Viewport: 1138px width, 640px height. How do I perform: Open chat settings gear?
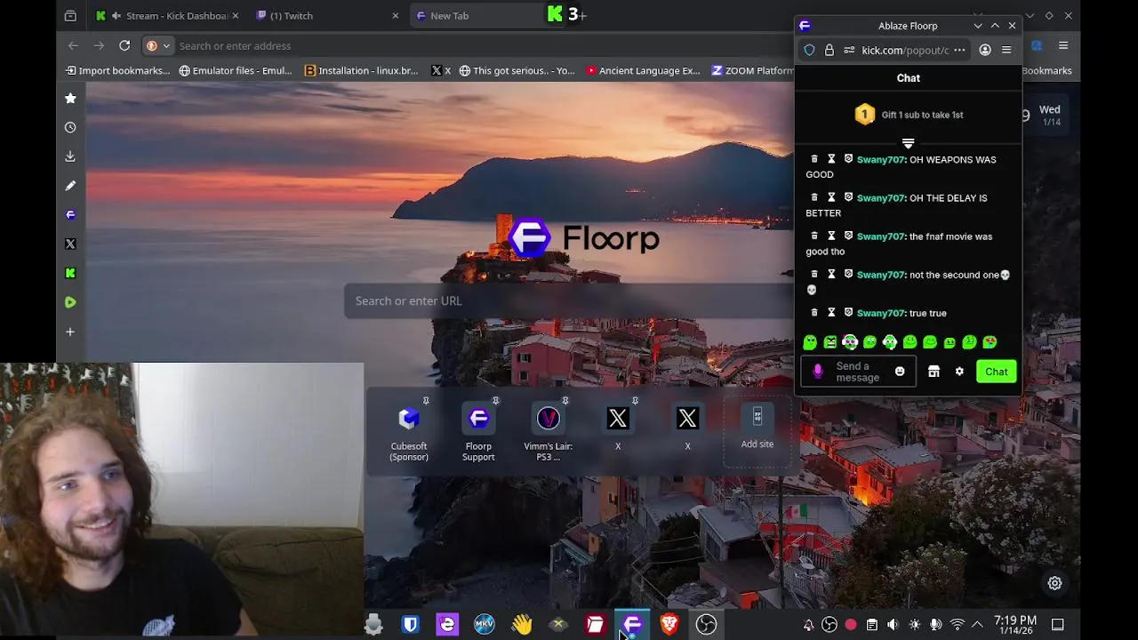[x=959, y=372]
